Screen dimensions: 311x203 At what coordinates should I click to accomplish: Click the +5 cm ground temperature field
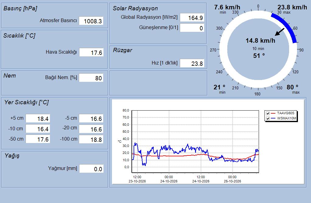coord(38,118)
